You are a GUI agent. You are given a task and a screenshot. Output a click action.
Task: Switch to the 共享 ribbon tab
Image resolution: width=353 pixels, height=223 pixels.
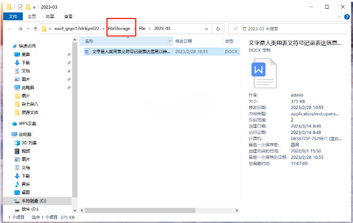pos(50,16)
